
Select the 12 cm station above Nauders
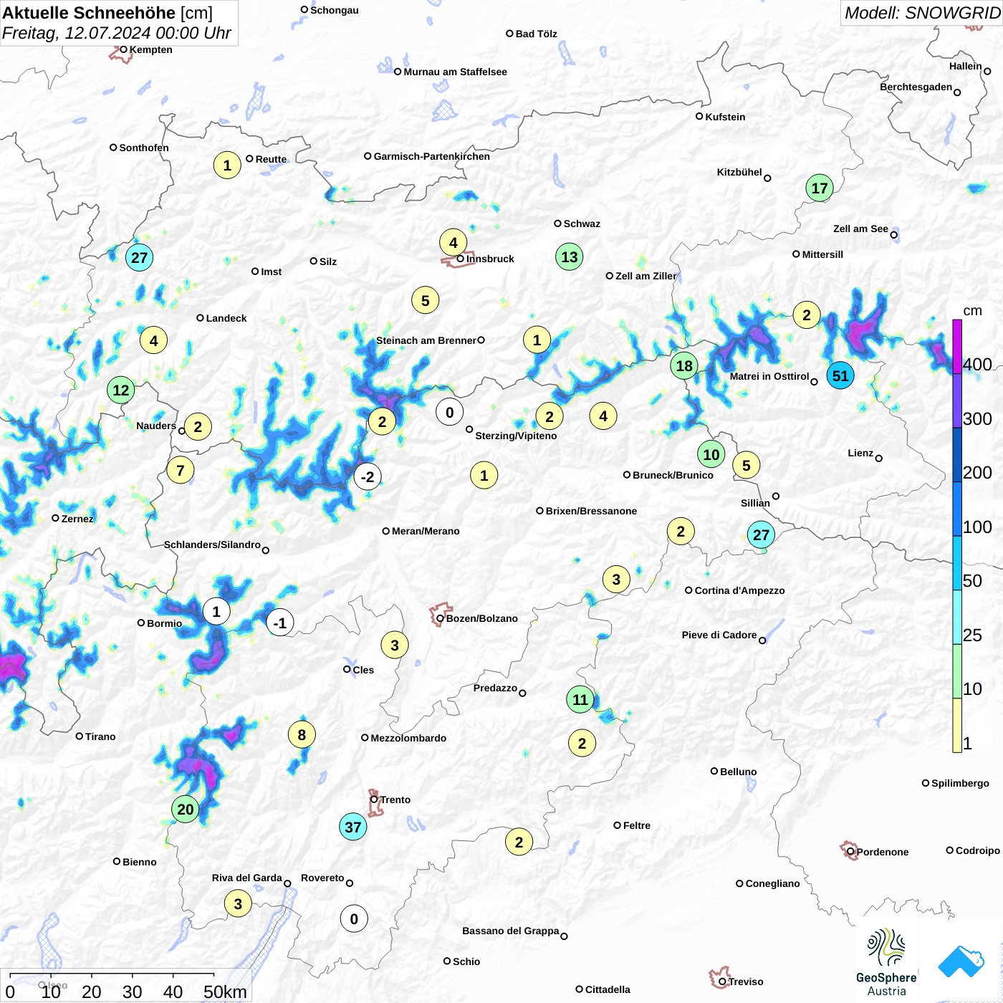tap(121, 390)
